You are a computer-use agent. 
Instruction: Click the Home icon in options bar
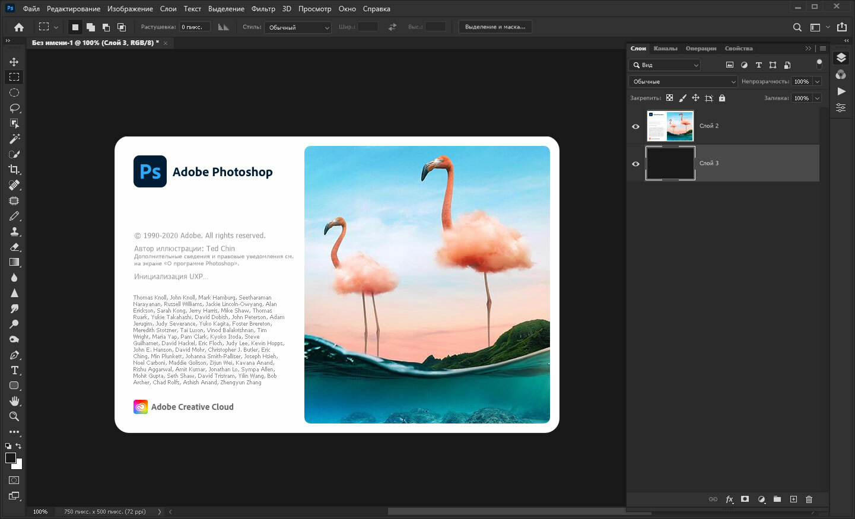coord(19,27)
